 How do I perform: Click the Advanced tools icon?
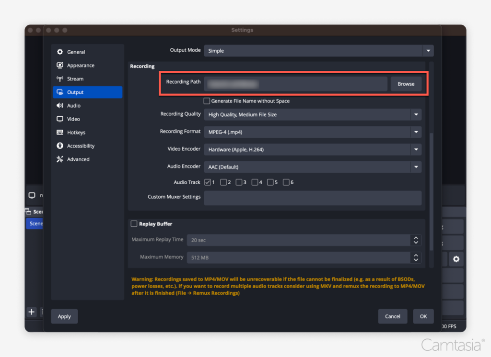[60, 159]
